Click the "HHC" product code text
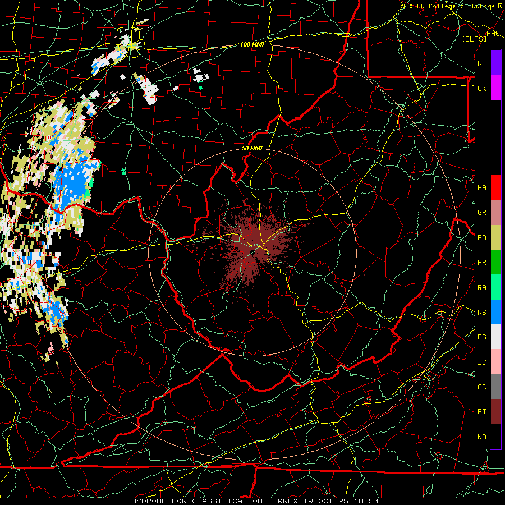This screenshot has width=505, height=505. coord(493,34)
